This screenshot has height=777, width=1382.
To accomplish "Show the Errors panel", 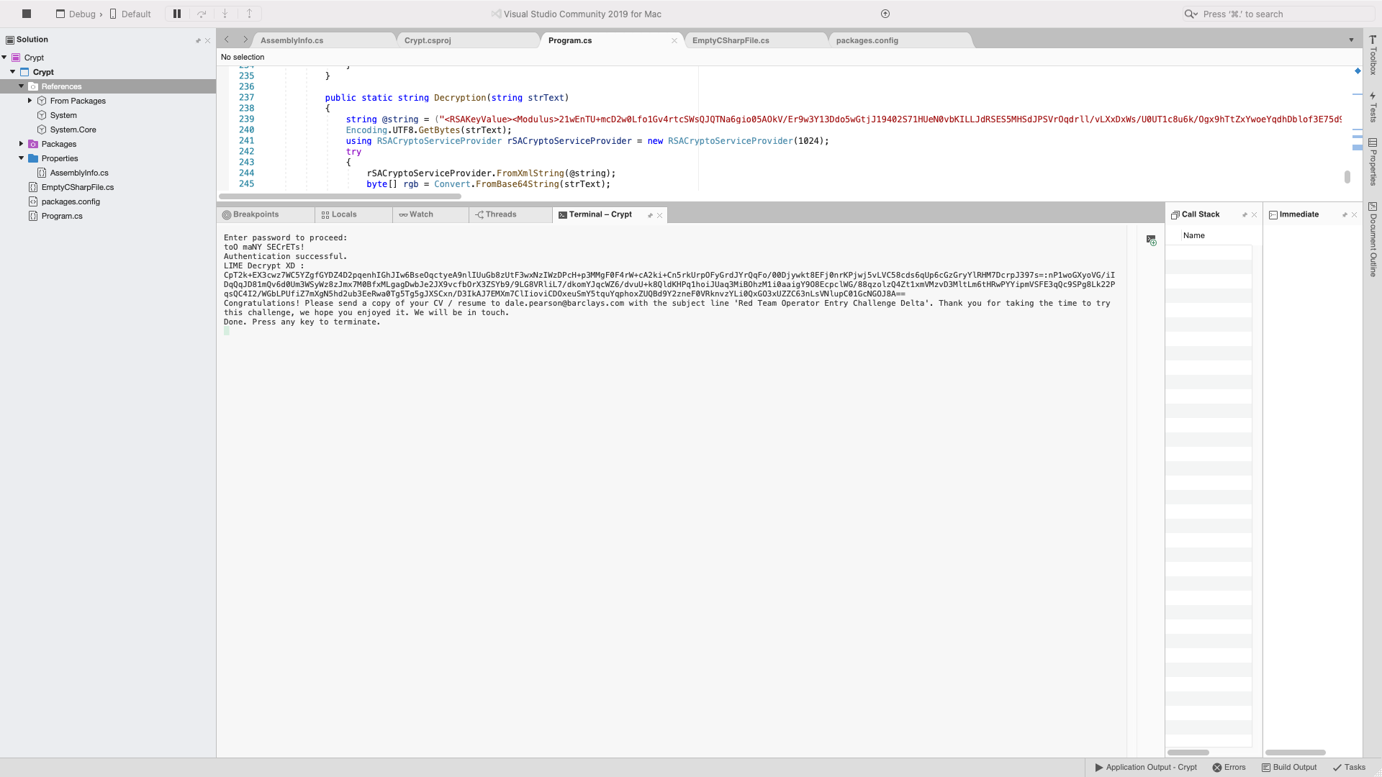I will tap(1229, 767).
